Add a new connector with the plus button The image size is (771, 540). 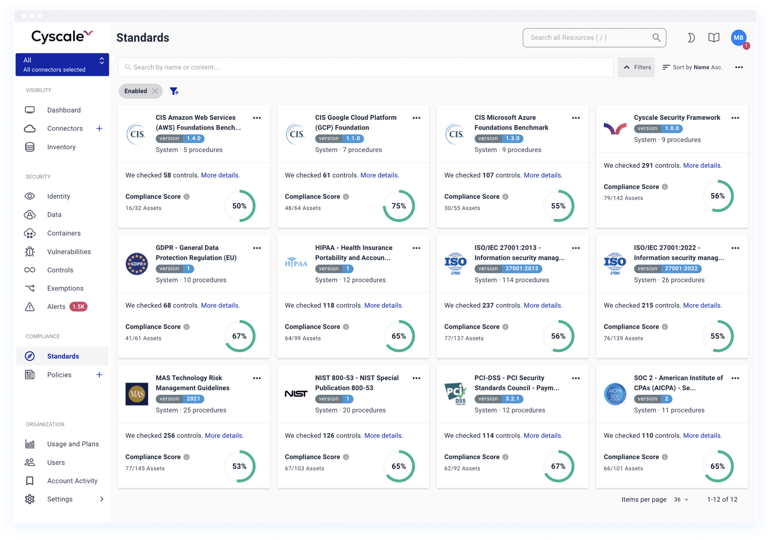(99, 128)
